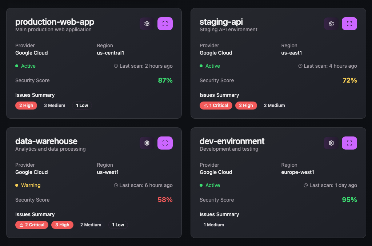Open the 1 Low issues pill on production-web-app
This screenshot has width=372, height=246.
click(x=82, y=106)
